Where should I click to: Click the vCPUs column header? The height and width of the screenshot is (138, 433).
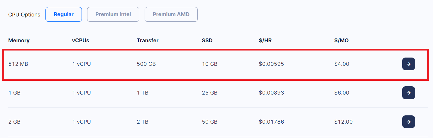(81, 41)
